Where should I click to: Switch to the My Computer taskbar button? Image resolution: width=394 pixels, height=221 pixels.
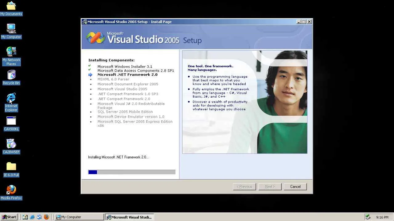tap(79, 217)
